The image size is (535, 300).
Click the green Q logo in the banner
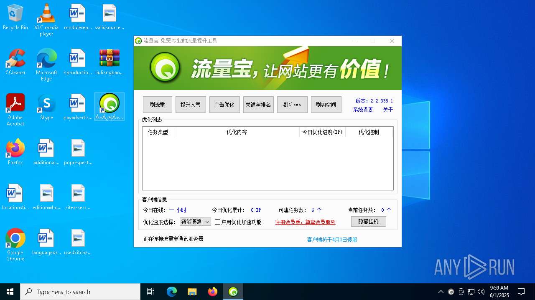click(166, 68)
